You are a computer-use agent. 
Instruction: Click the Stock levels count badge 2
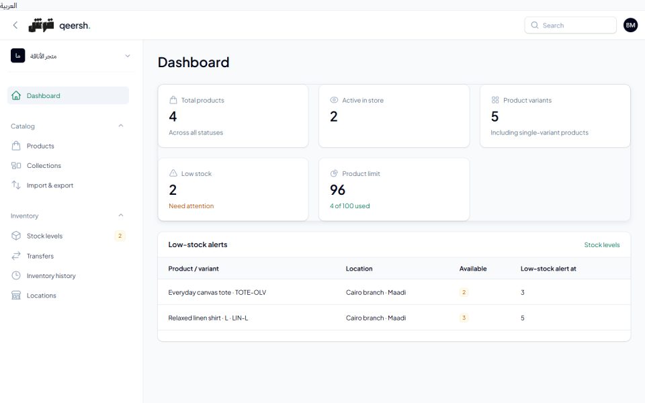[120, 236]
